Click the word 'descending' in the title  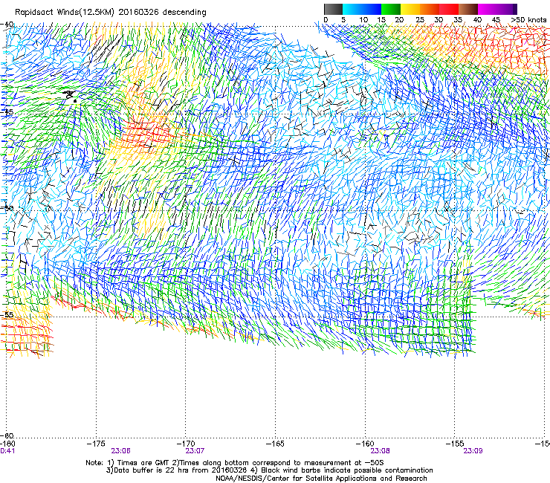184,13
